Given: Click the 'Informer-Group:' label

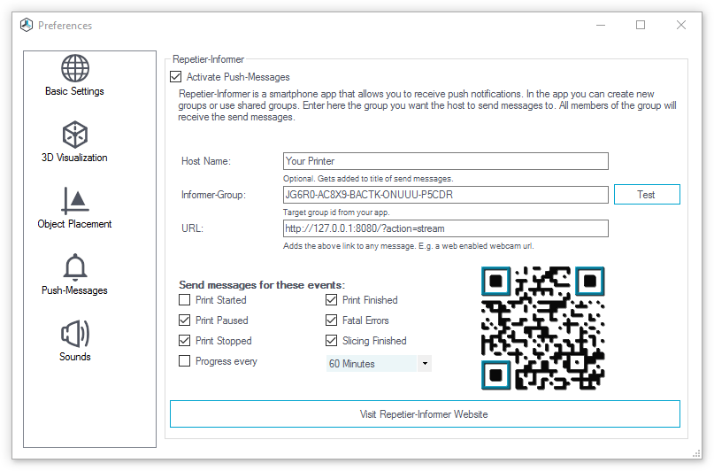Looking at the screenshot, I should click(x=213, y=195).
